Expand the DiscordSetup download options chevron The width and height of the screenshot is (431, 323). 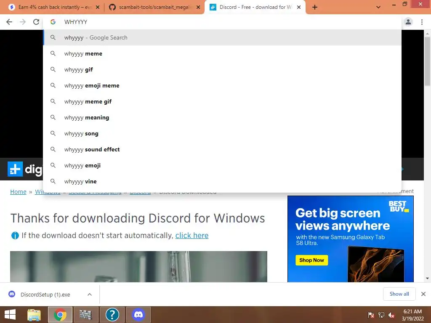pos(90,294)
